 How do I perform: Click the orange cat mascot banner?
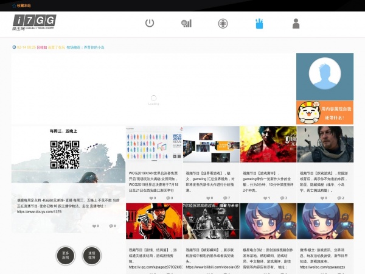[x=325, y=113]
